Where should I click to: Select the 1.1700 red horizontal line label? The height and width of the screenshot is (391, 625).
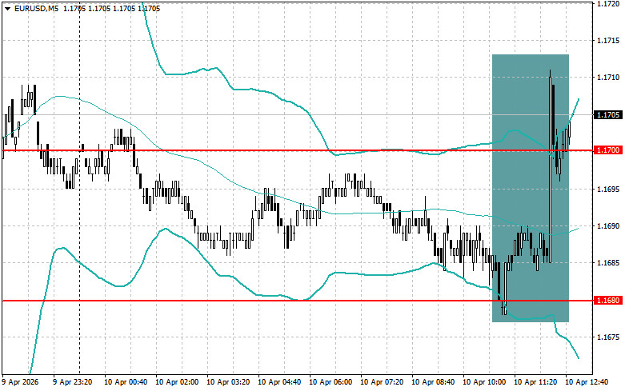click(608, 150)
